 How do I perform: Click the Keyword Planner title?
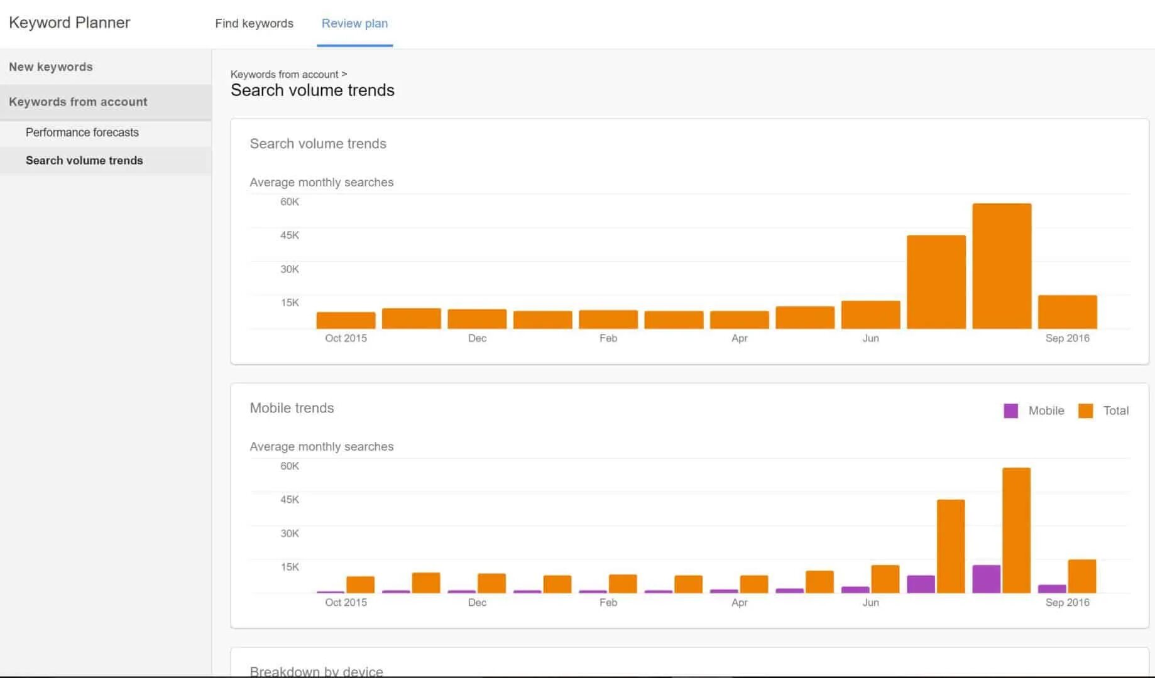pos(69,23)
